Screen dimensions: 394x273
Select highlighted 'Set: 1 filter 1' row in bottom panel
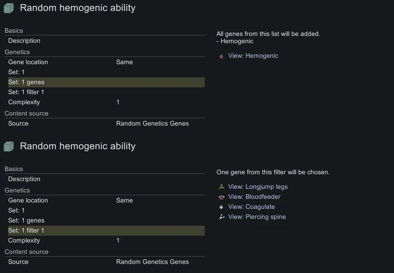tap(104, 231)
